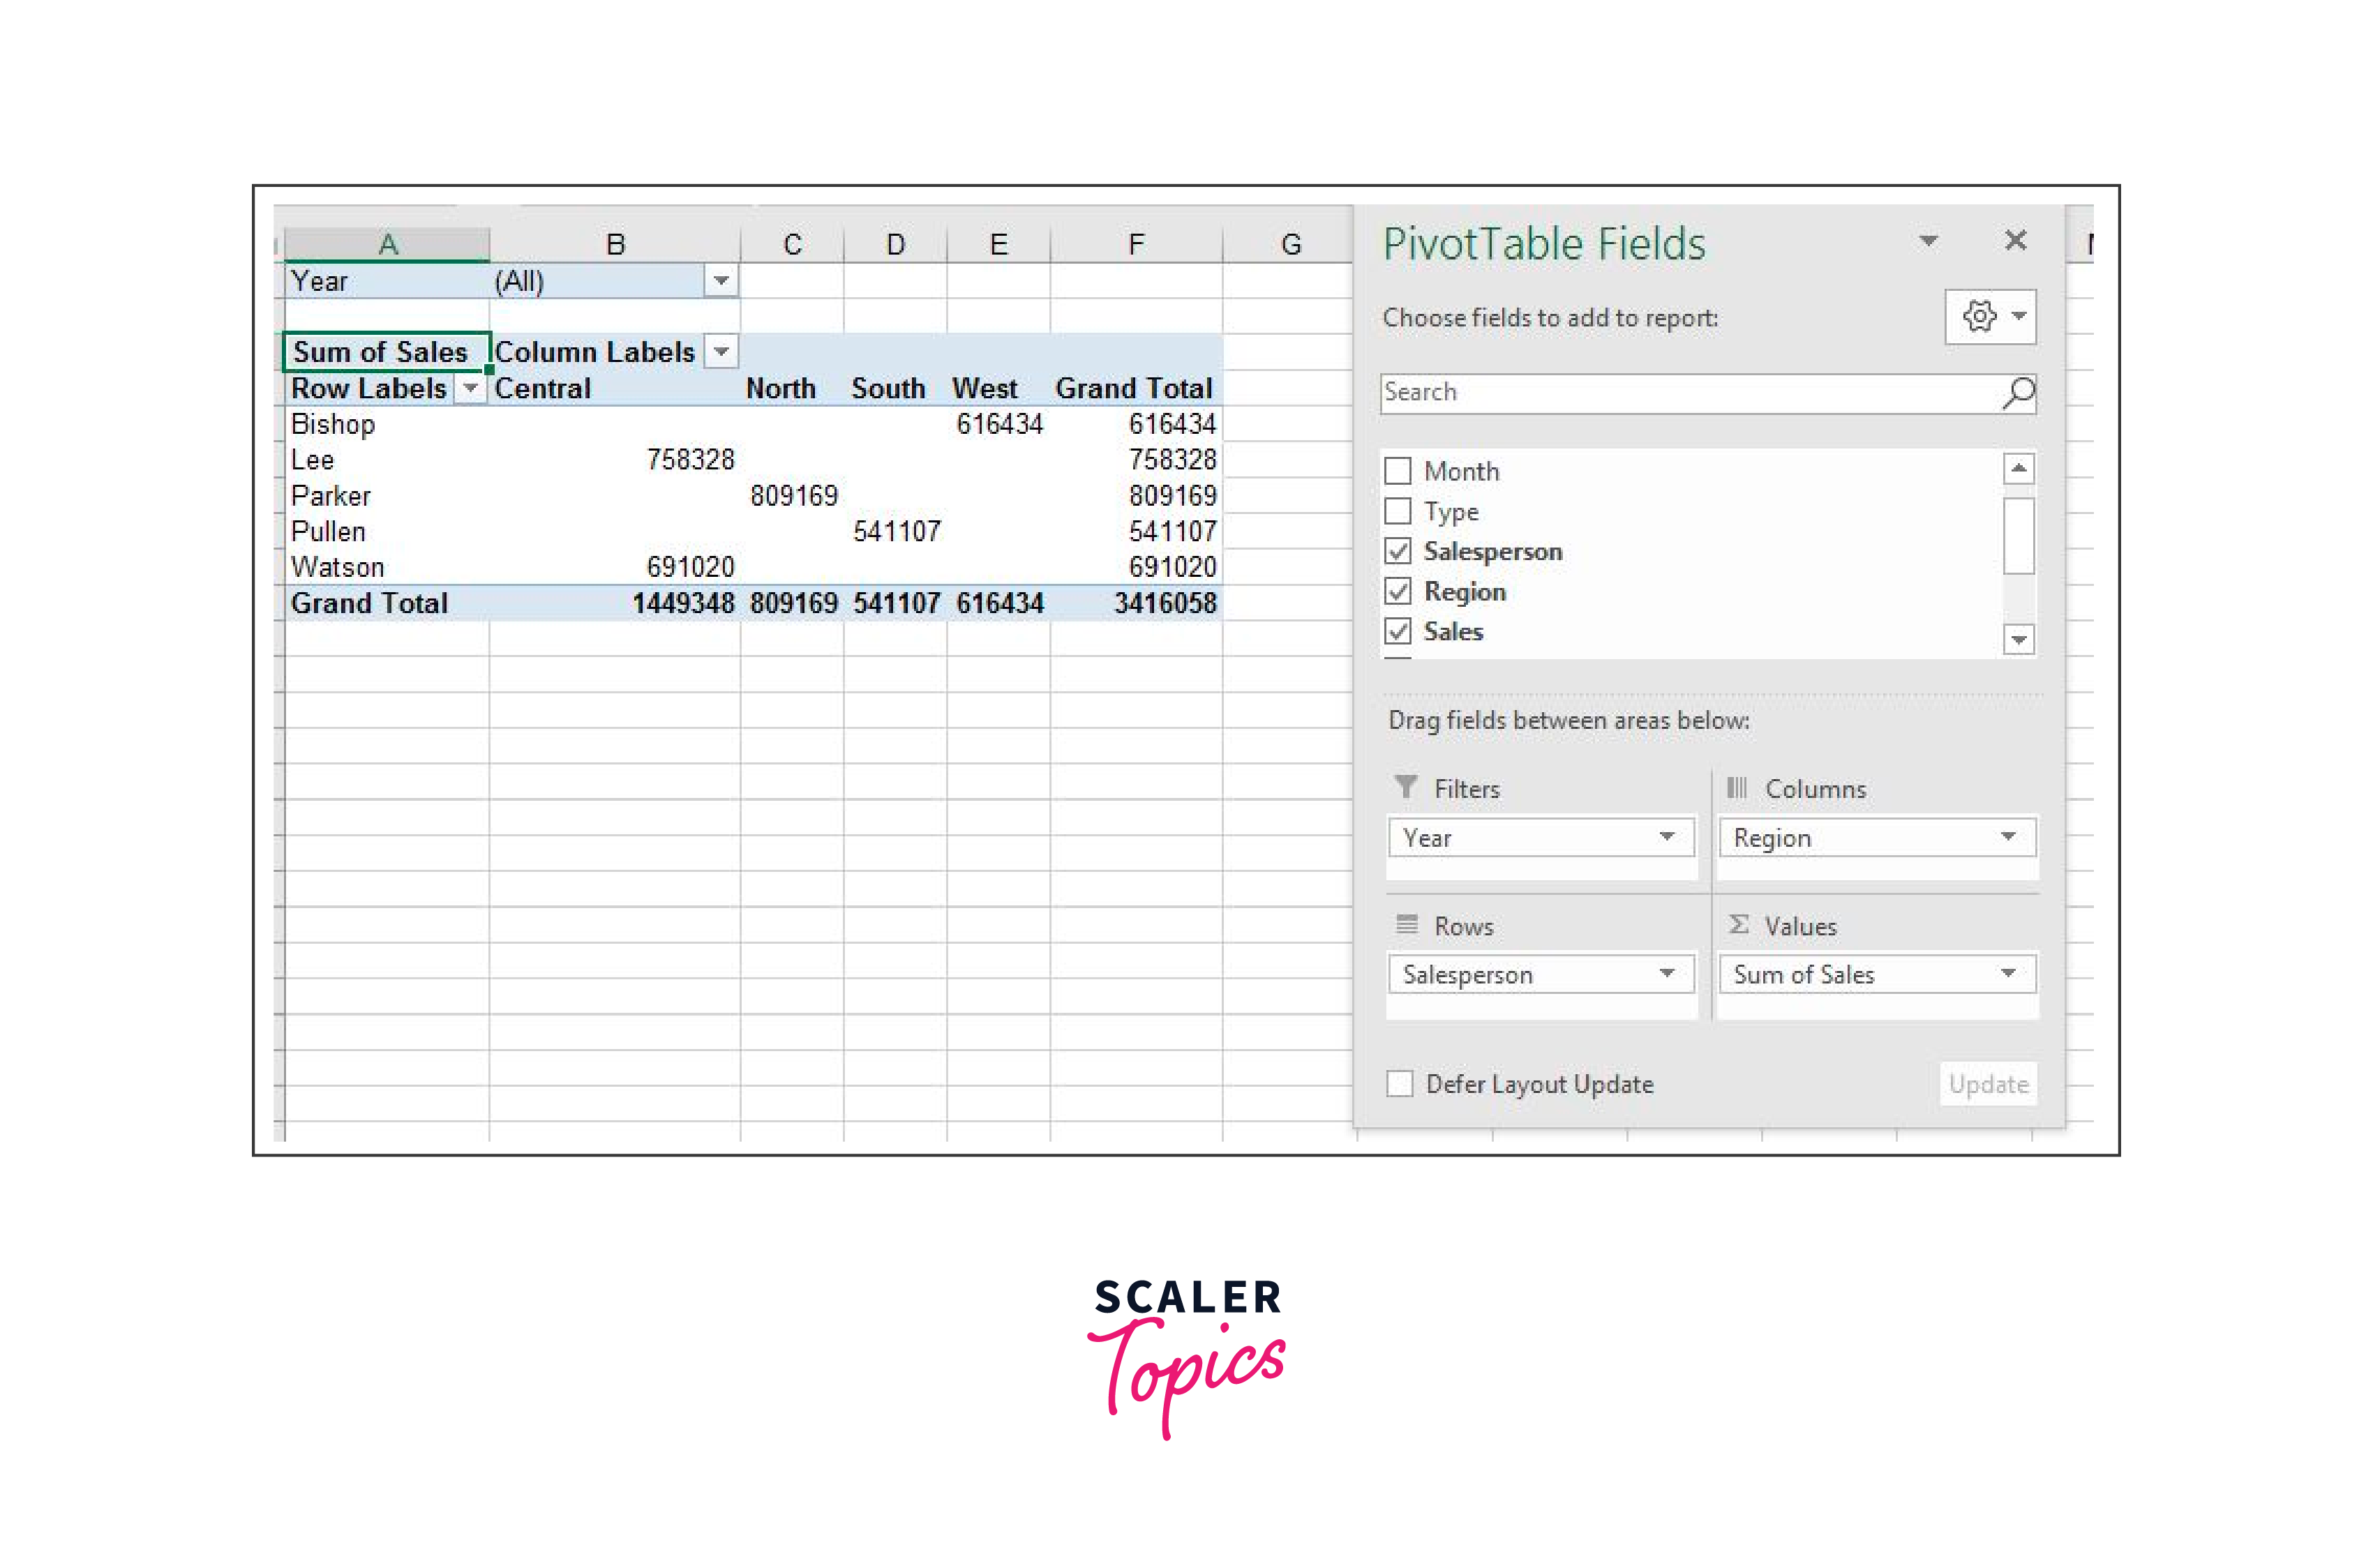Open the Row Labels filter dropdown
Screen dimensions: 2373x1568
coord(469,388)
